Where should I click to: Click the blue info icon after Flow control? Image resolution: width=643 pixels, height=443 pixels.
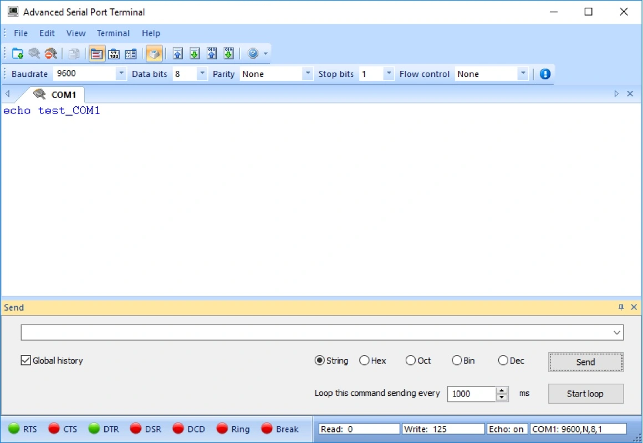click(x=545, y=74)
